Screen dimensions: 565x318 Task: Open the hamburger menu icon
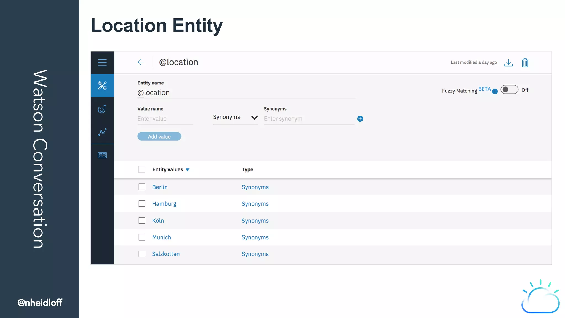click(102, 63)
